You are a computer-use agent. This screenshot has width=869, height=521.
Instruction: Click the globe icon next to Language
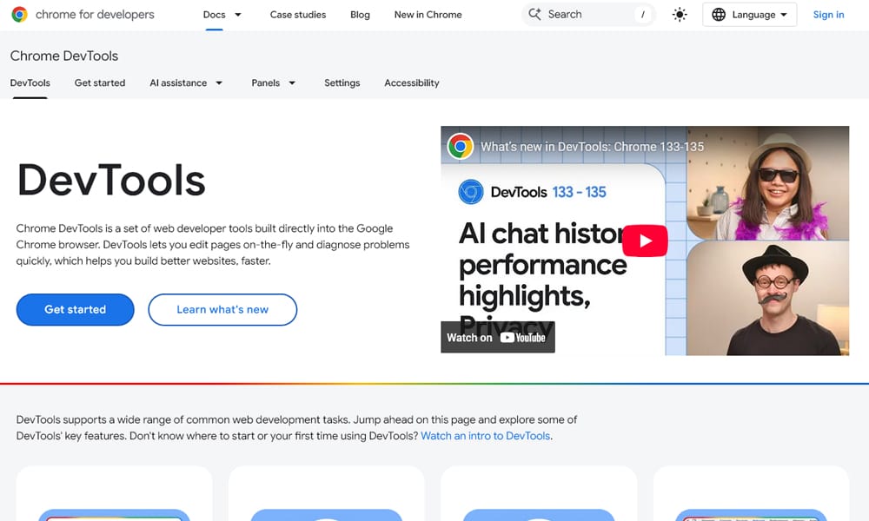719,14
